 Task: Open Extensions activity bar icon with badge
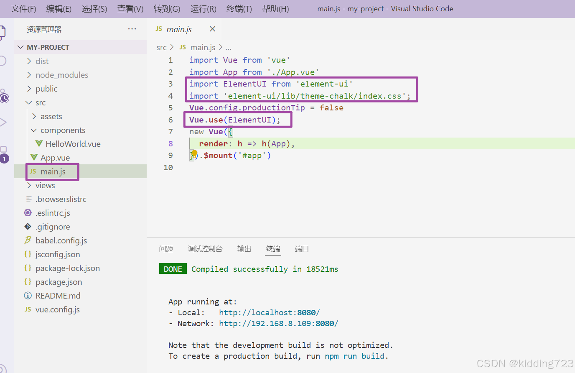click(4, 154)
